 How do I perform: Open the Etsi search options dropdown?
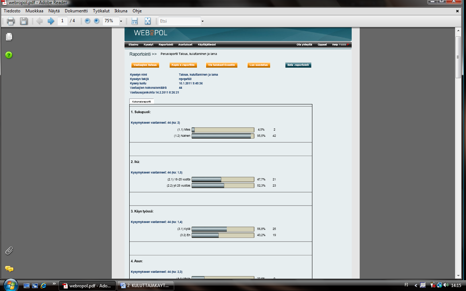(202, 21)
